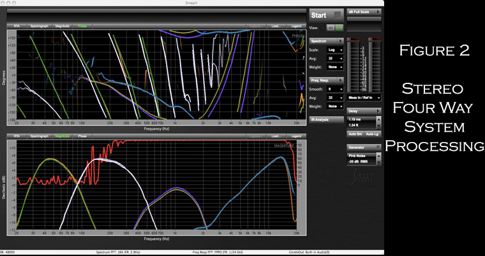Screen dimensions: 485x256
Task: Click the IR Analysis button
Action: click(327, 120)
